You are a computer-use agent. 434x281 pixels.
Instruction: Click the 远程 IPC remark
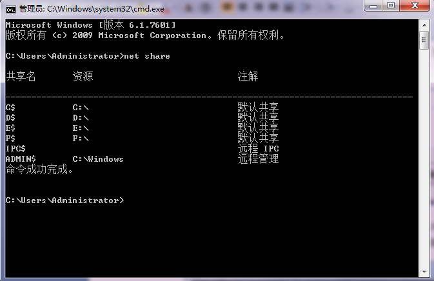tap(258, 148)
